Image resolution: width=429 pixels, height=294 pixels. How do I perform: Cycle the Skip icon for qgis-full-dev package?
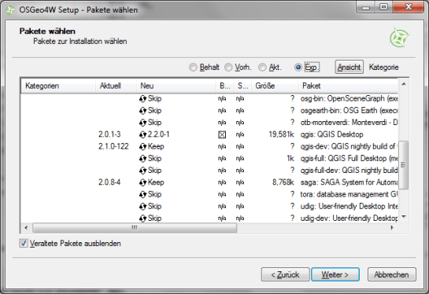pyautogui.click(x=142, y=171)
